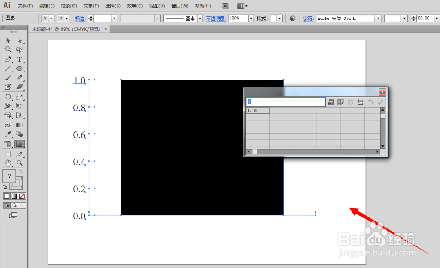Pick the Magic Wand tool
The height and width of the screenshot is (268, 440).
pyautogui.click(x=8, y=50)
